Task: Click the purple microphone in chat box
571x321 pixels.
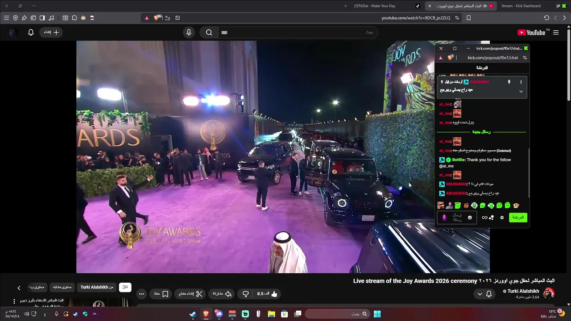Action: coord(444,218)
